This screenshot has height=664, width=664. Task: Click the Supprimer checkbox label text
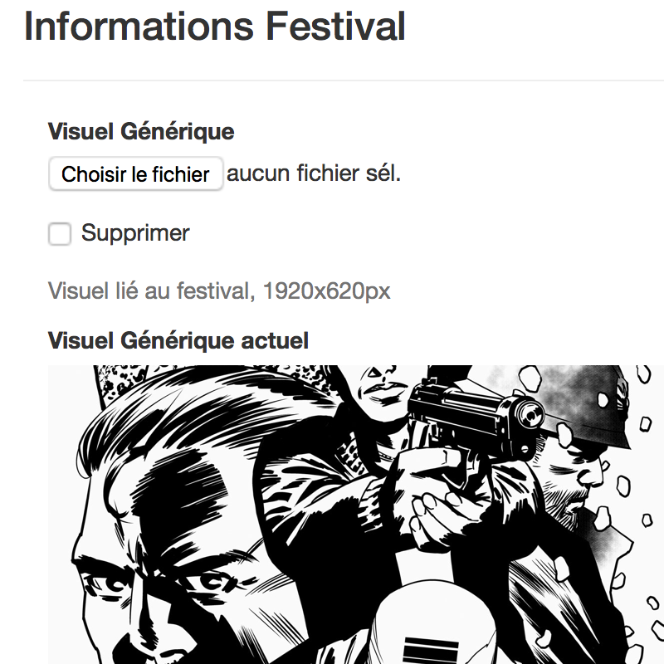[x=135, y=233]
